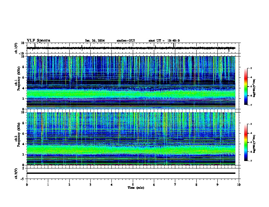Click the ch.1 colorbar log(PSD) label

click(254, 88)
